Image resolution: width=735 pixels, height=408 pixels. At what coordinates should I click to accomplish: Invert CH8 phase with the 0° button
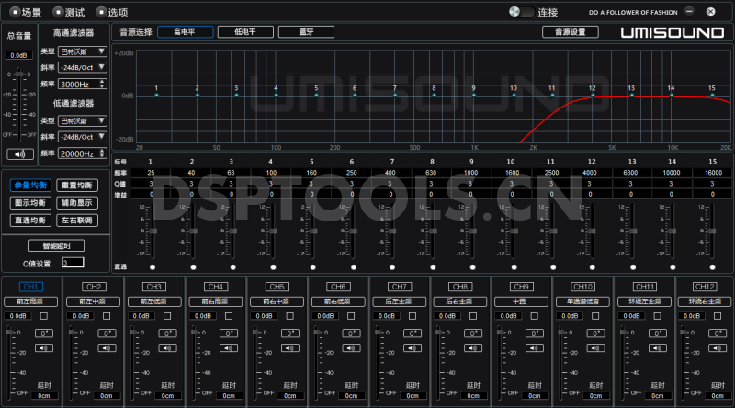473,334
